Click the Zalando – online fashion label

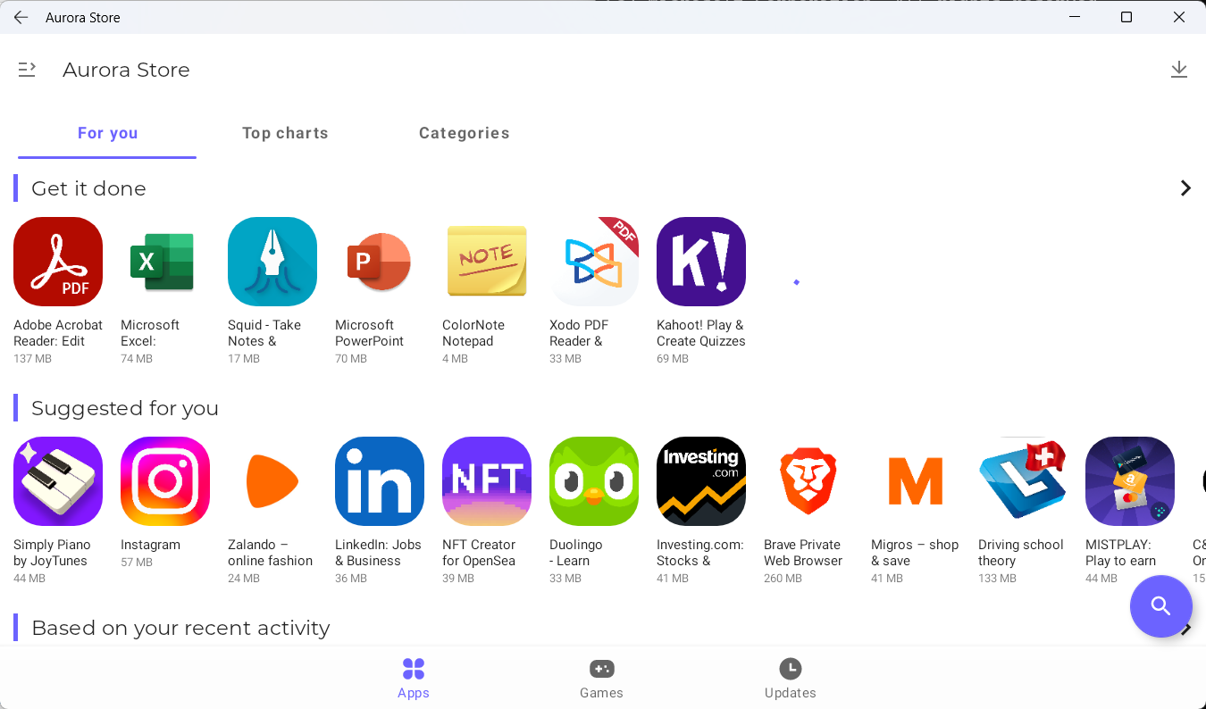click(270, 553)
